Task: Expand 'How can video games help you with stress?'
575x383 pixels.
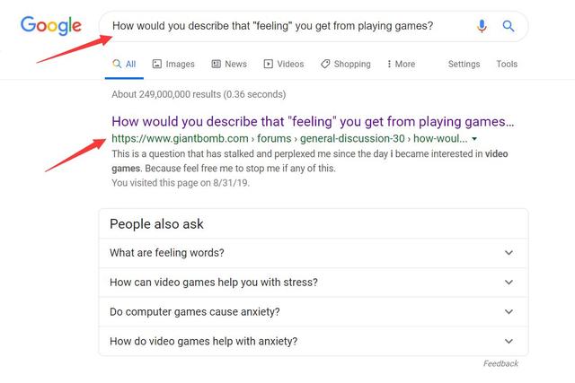Action: point(314,283)
